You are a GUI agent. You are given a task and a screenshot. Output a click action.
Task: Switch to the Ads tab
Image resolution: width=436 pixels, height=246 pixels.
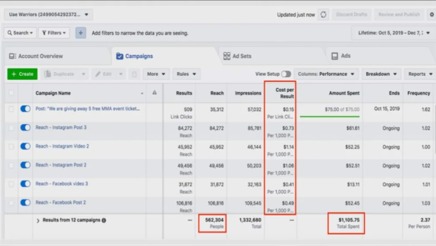pyautogui.click(x=345, y=56)
